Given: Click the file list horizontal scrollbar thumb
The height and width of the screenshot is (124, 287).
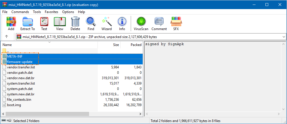Looking at the screenshot, I should 47,114.
